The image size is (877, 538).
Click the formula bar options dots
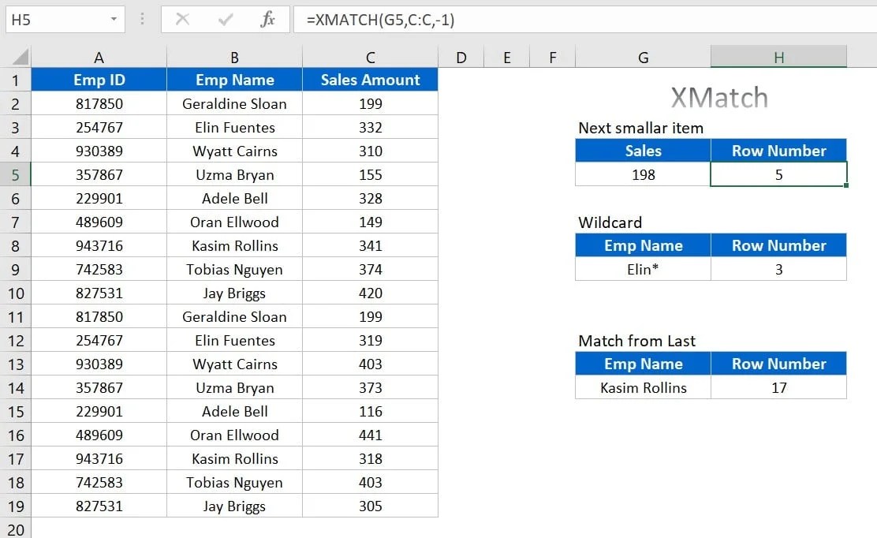142,20
